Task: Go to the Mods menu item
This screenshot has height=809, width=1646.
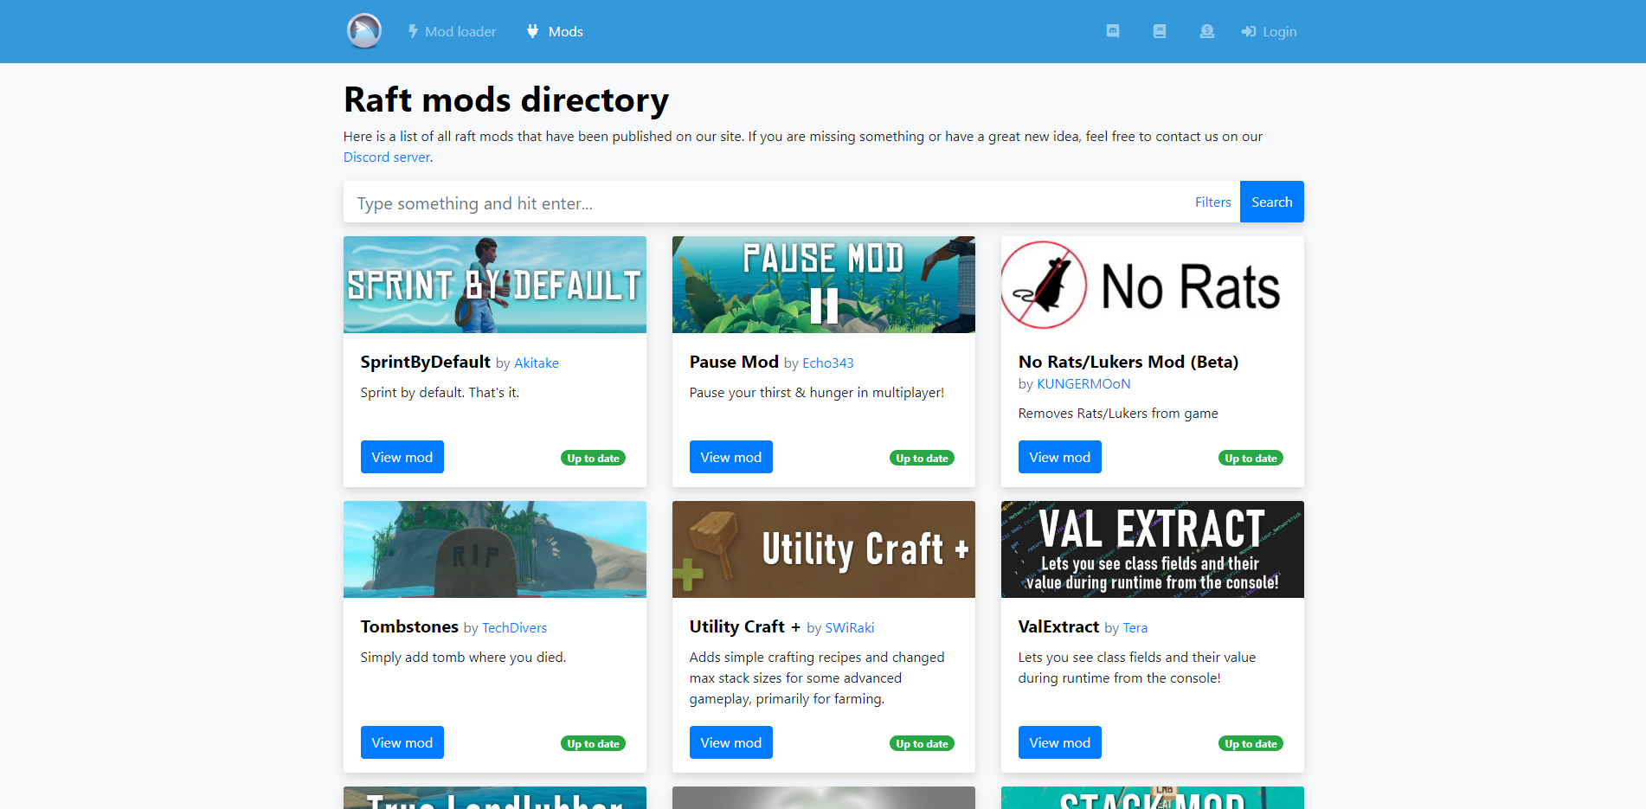Action: [555, 31]
